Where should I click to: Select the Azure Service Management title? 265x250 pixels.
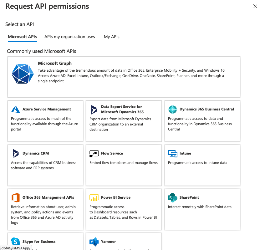[x=47, y=109]
